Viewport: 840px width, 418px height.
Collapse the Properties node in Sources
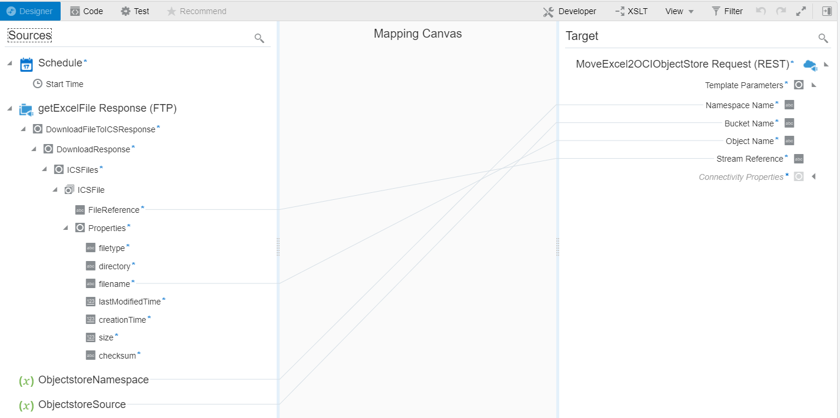(66, 228)
